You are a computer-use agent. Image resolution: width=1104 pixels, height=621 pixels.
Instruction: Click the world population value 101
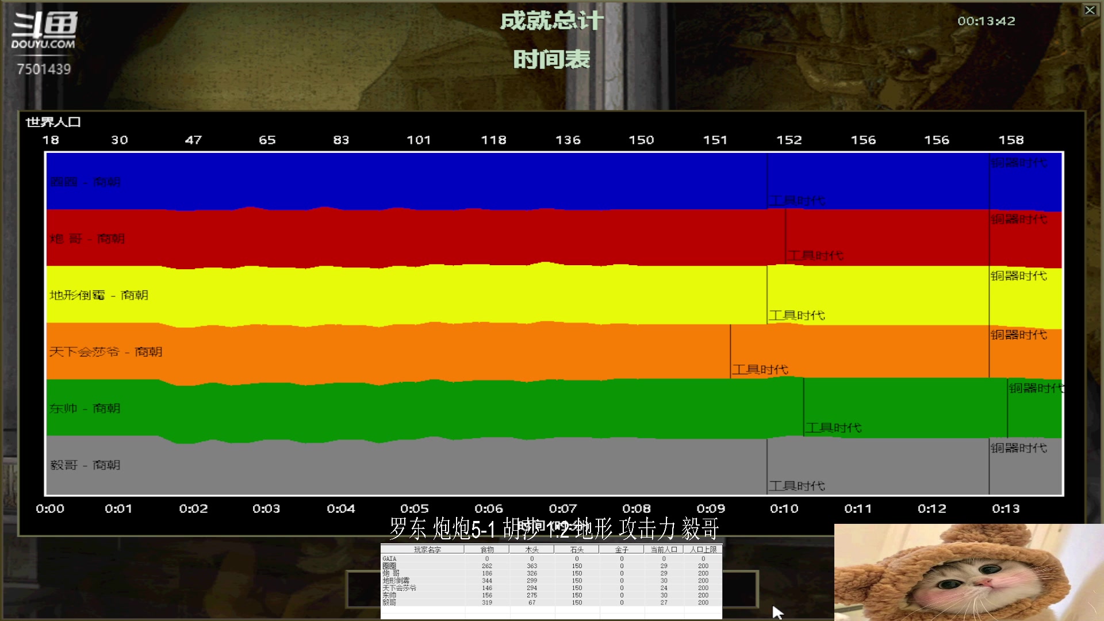tap(419, 140)
